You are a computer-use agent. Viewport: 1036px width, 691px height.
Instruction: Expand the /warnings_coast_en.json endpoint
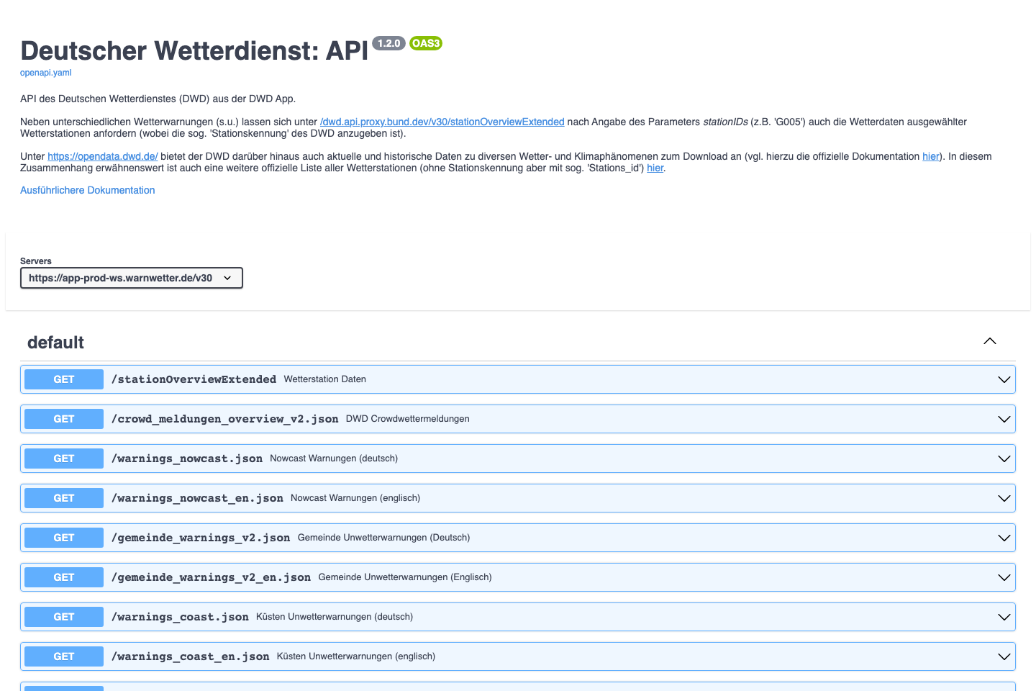(x=1004, y=656)
